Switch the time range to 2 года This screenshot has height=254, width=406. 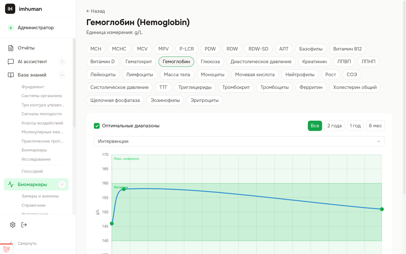[334, 126]
